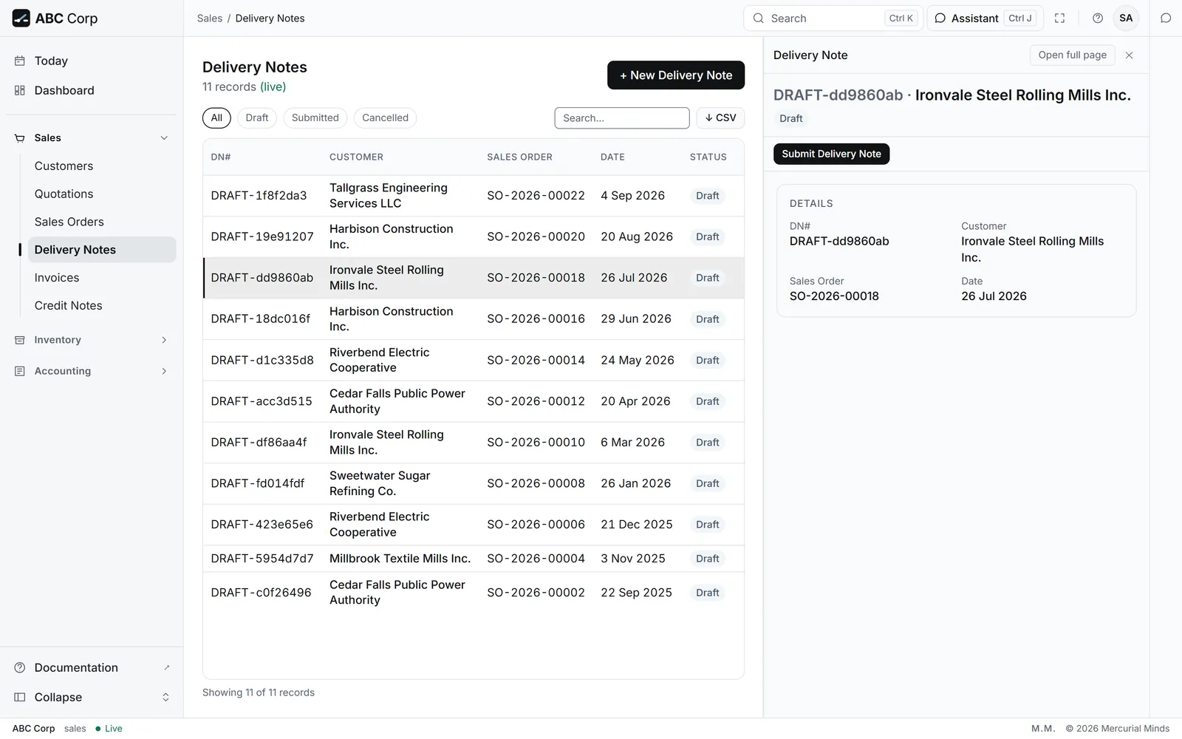This screenshot has height=739, width=1182.
Task: Open Credit Notes in the sidebar
Action: 102,306
